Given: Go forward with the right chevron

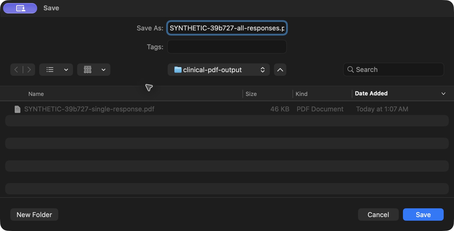Looking at the screenshot, I should click(29, 70).
